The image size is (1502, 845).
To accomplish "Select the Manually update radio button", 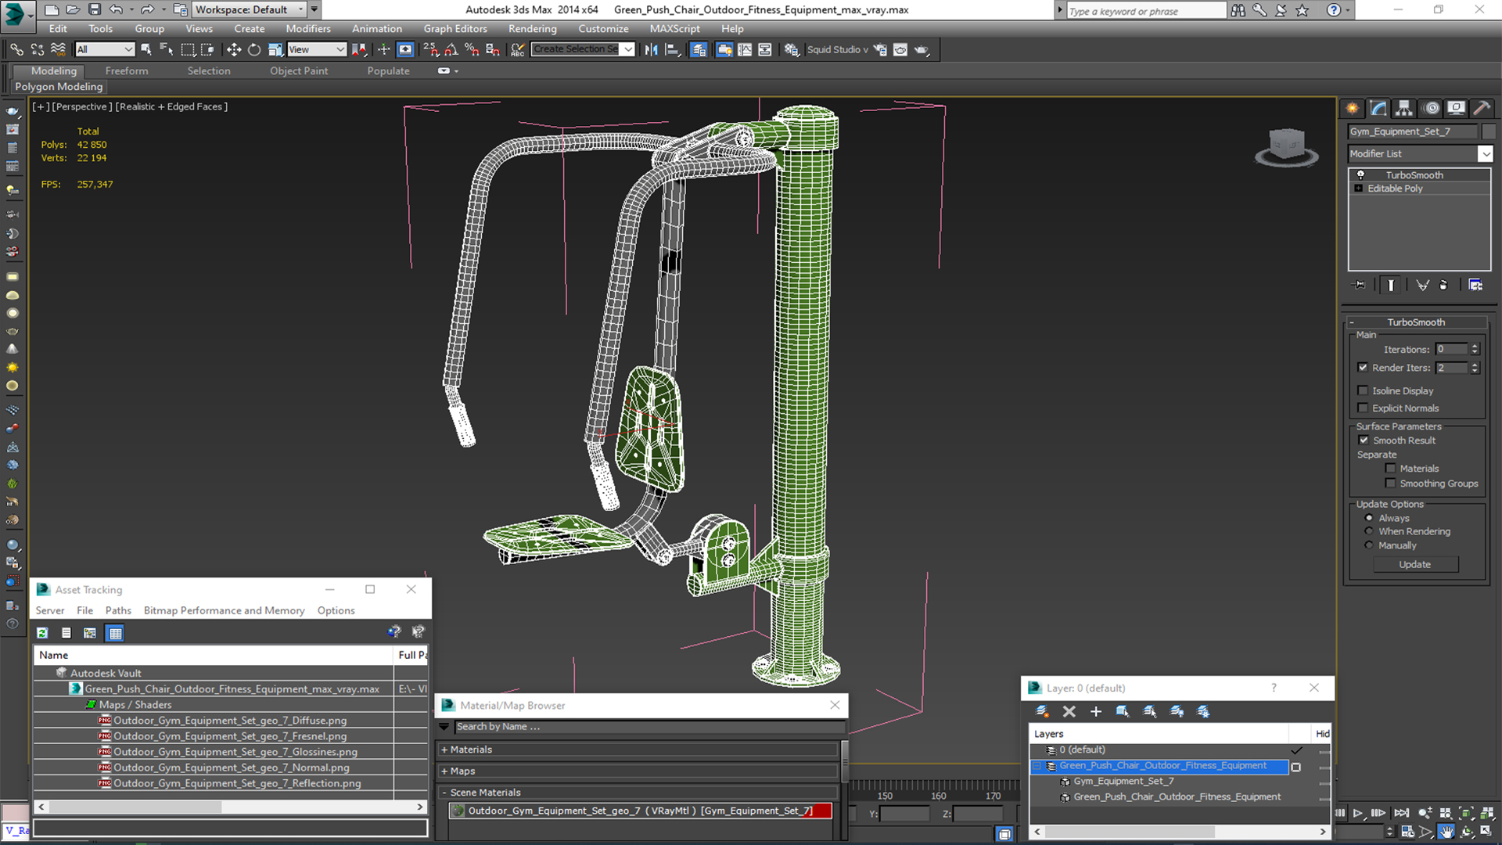I will coord(1369,545).
